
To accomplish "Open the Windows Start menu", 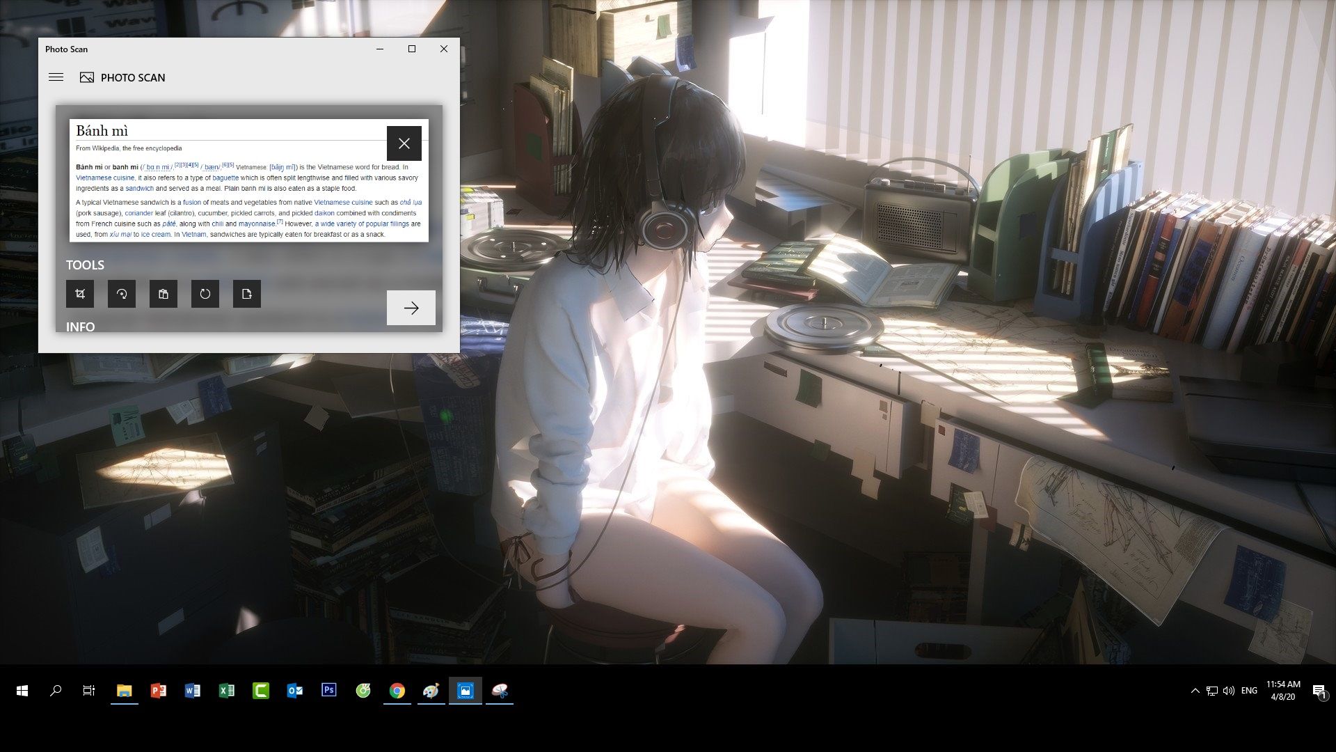I will pyautogui.click(x=22, y=691).
